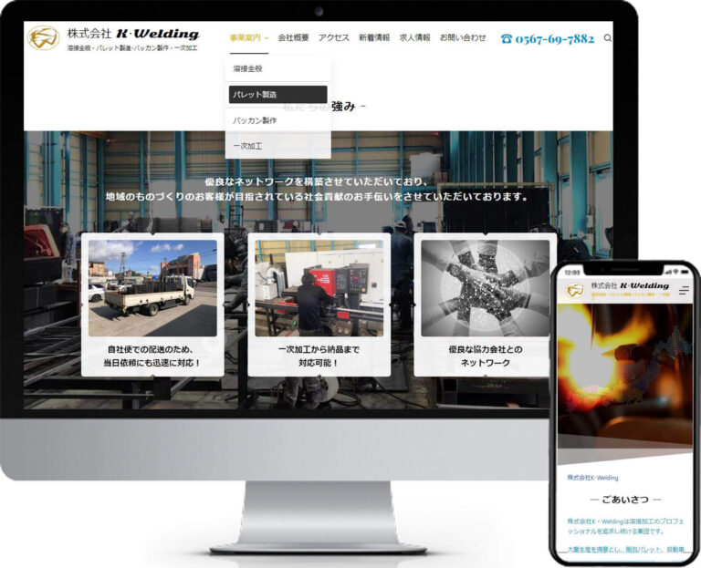Image resolution: width=701 pixels, height=568 pixels.
Task: Click the K-Welding logo emblem in desktop header
Action: click(44, 38)
